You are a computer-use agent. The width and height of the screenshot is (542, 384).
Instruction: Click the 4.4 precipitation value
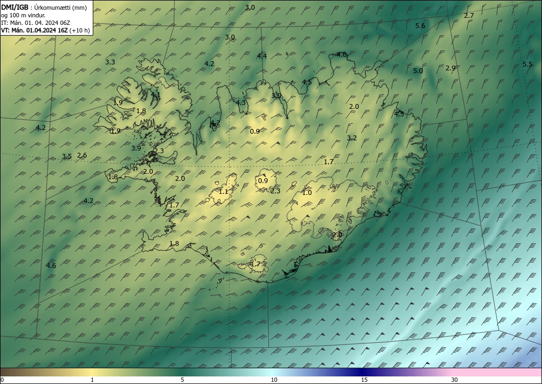click(x=262, y=56)
